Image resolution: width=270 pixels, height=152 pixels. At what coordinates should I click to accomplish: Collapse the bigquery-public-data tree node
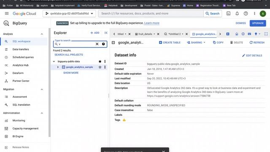tap(54, 61)
